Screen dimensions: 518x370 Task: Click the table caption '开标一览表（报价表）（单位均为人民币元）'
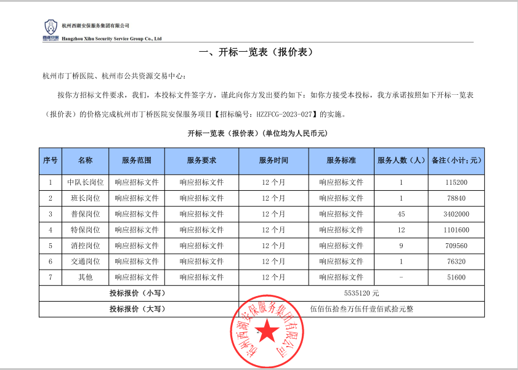click(257, 134)
